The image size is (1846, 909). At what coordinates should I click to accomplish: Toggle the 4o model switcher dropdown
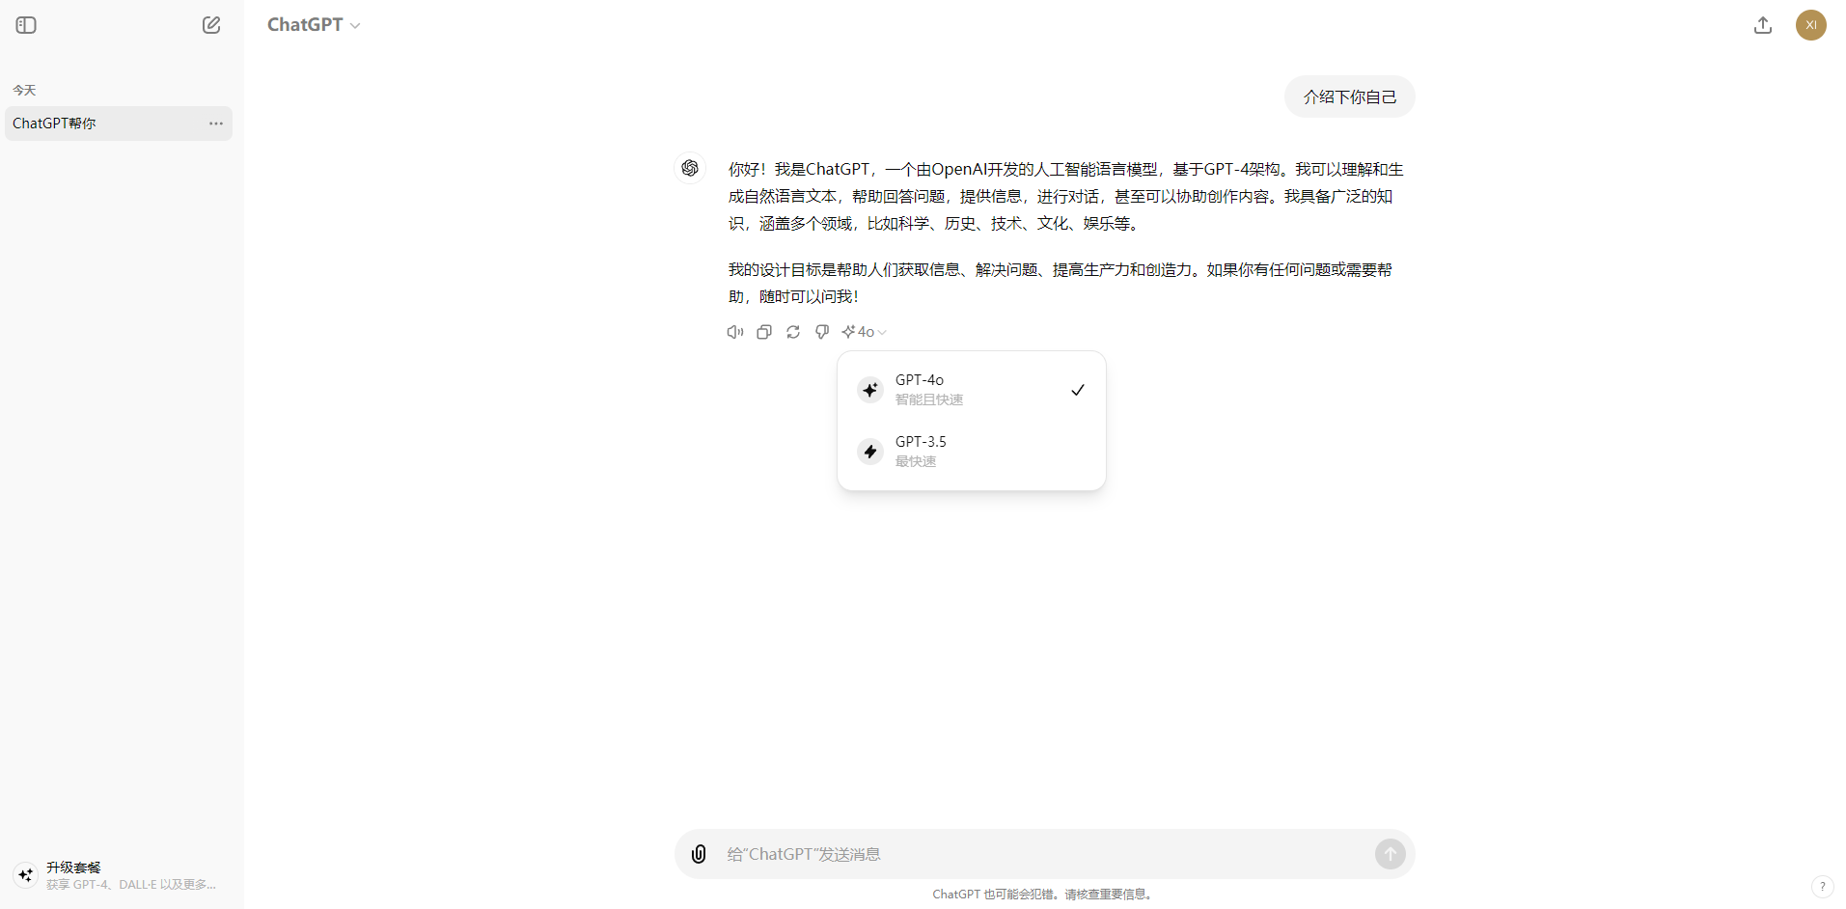pos(864,332)
